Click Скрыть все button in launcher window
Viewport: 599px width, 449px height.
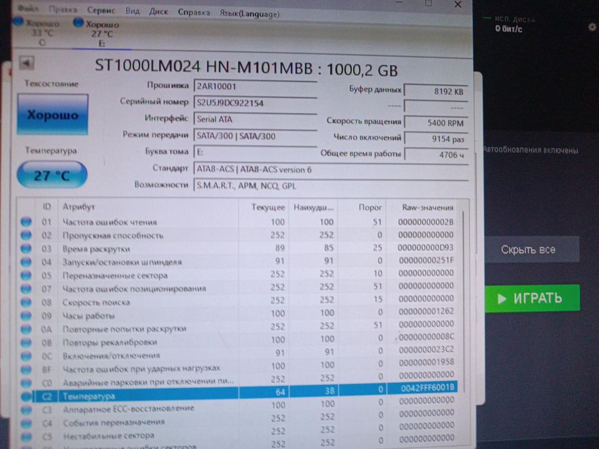click(x=532, y=250)
